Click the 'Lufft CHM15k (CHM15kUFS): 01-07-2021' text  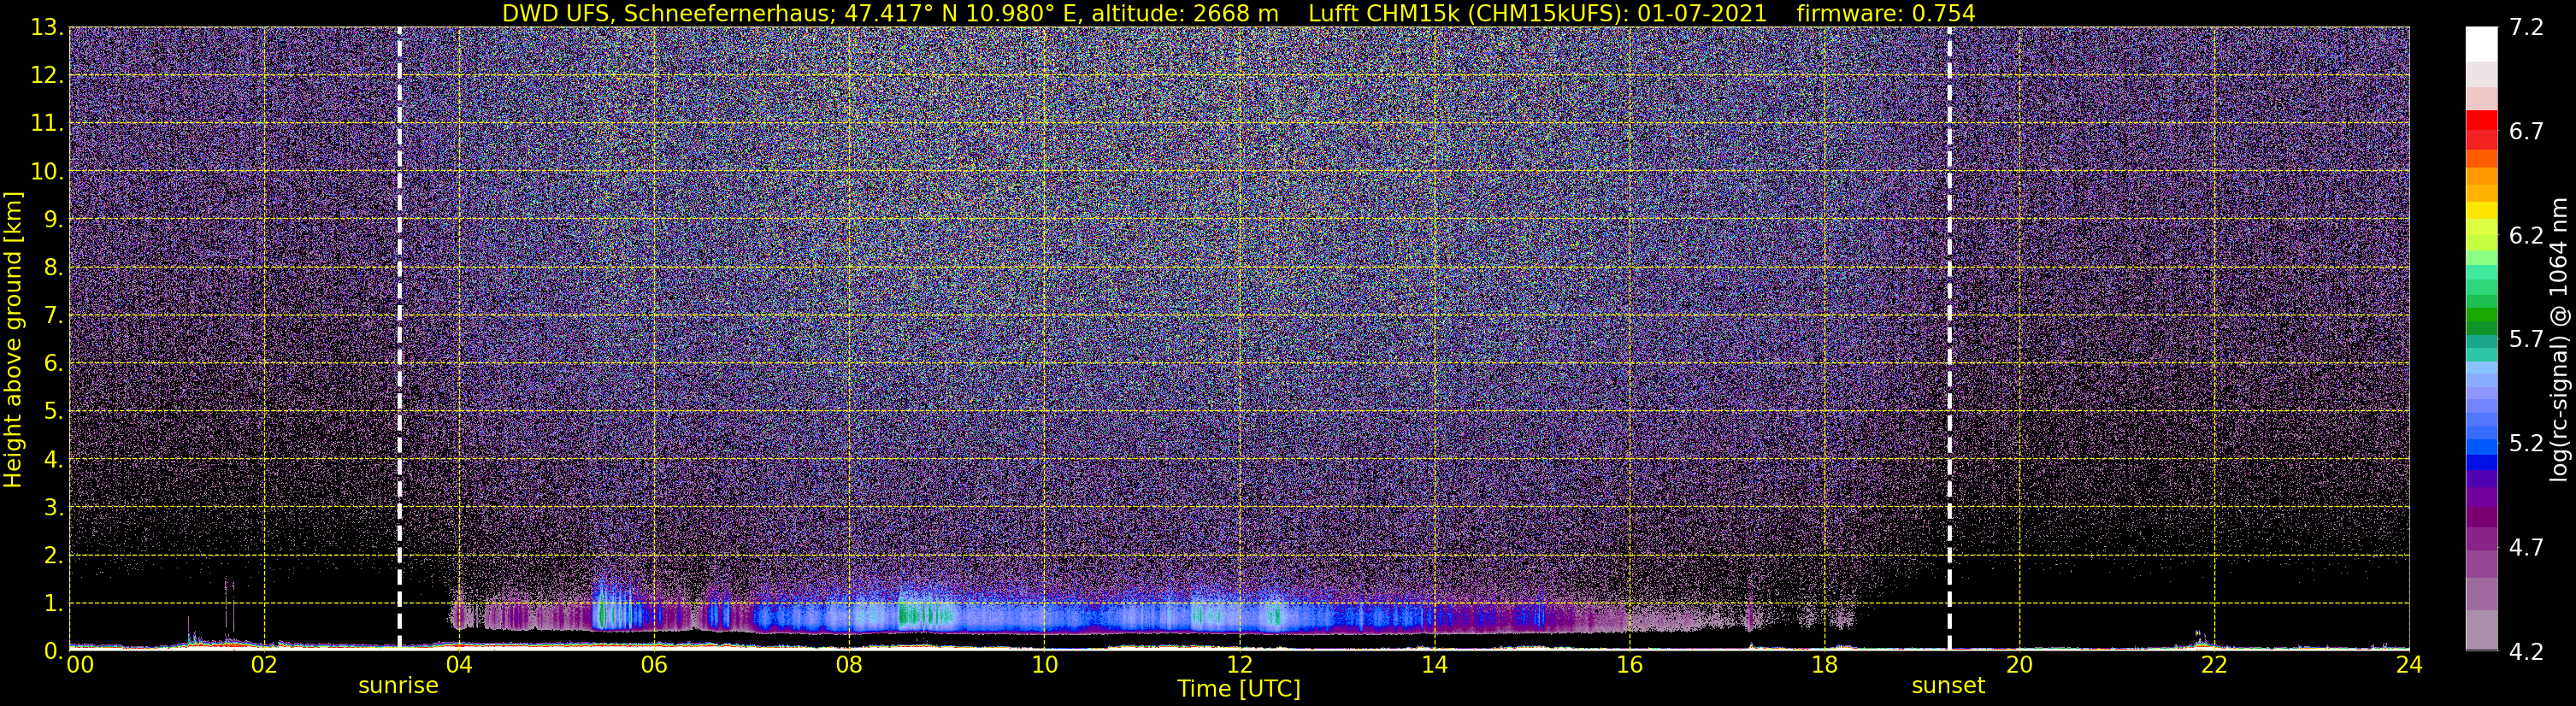coord(1538,13)
